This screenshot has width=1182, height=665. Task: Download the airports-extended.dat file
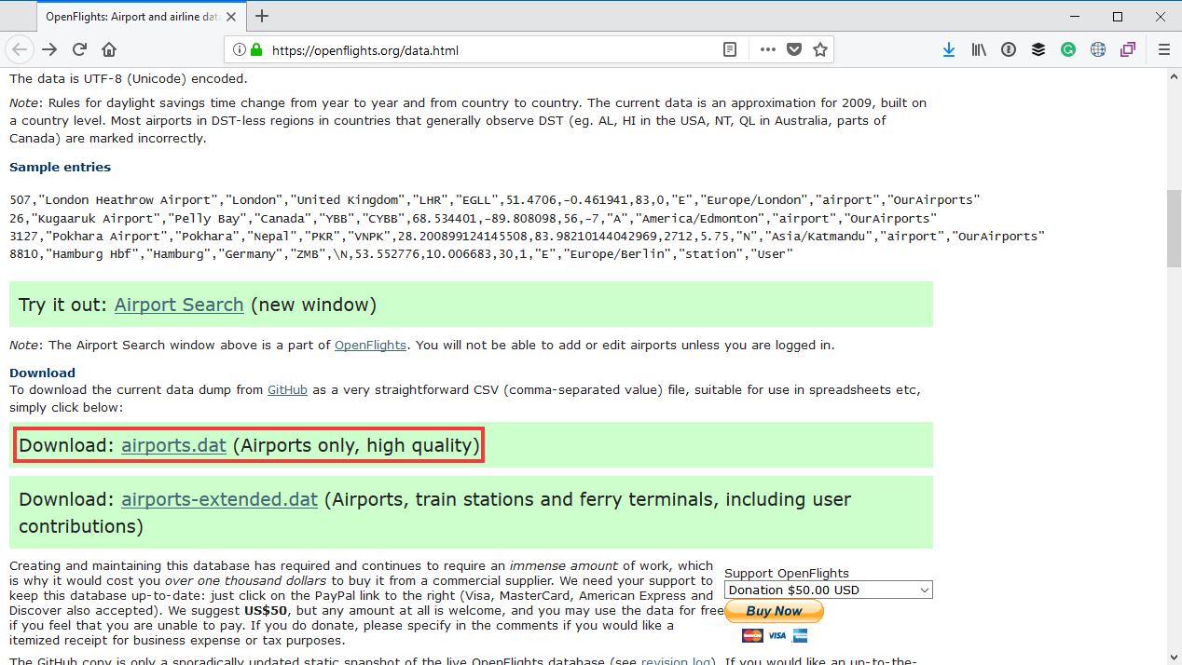click(x=219, y=499)
